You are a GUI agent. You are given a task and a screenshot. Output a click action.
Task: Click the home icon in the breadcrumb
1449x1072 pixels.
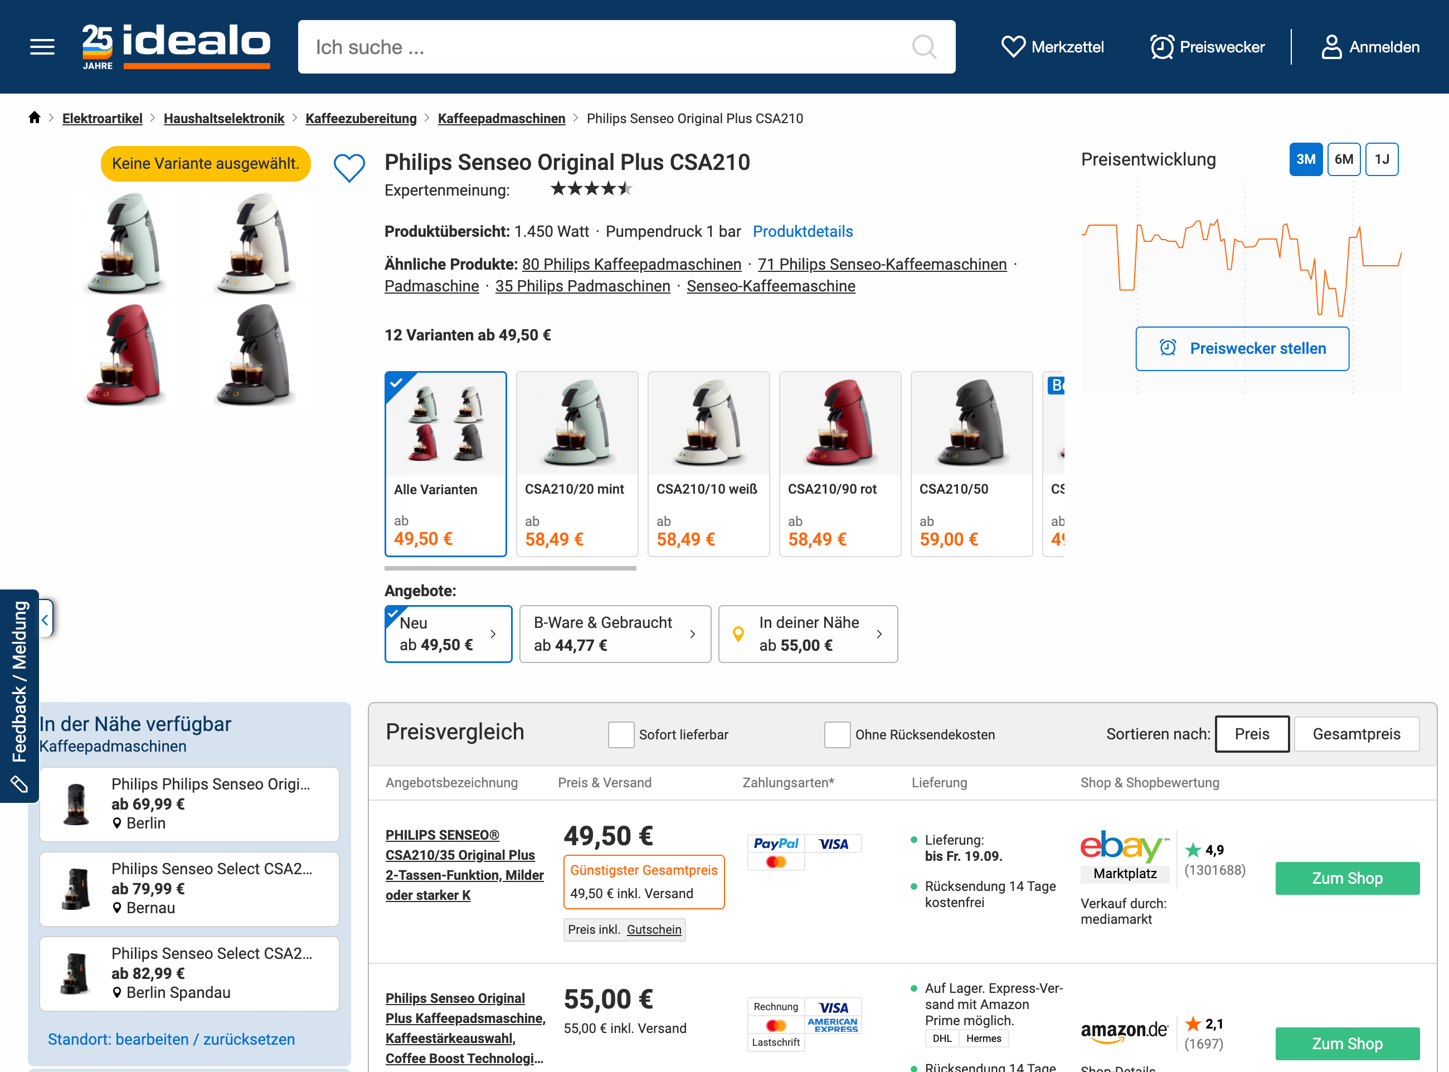(34, 118)
